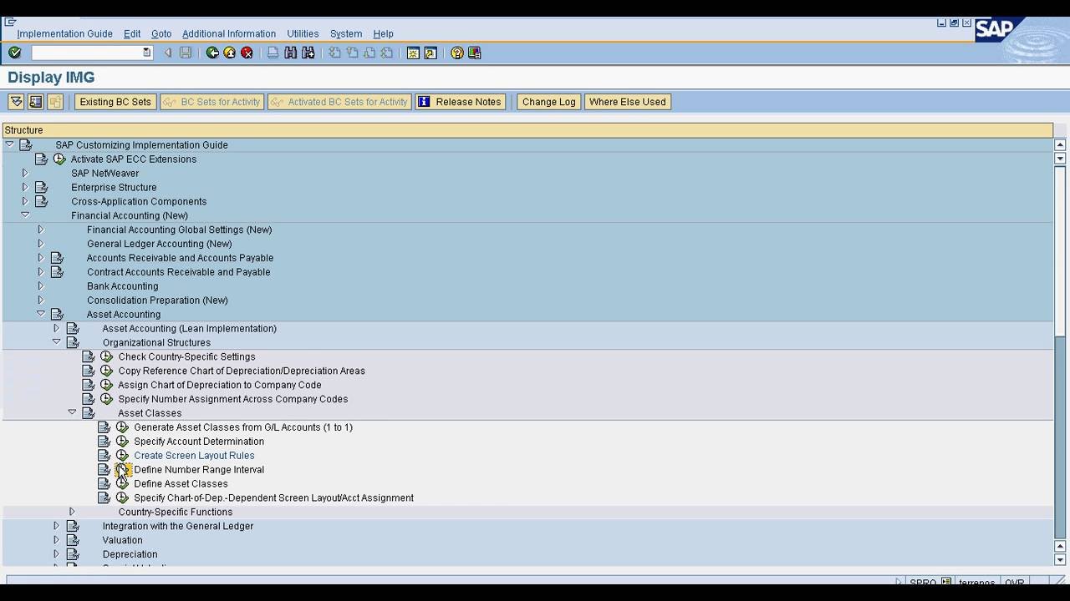Click the Change Log button
Viewport: 1070px width, 601px height.
coord(548,102)
